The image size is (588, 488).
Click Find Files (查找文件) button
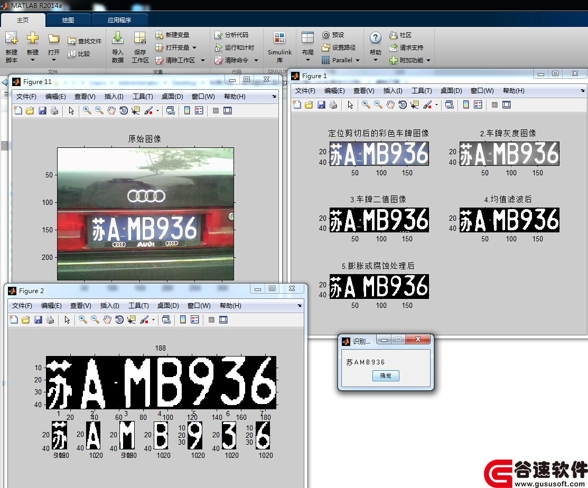tap(85, 41)
